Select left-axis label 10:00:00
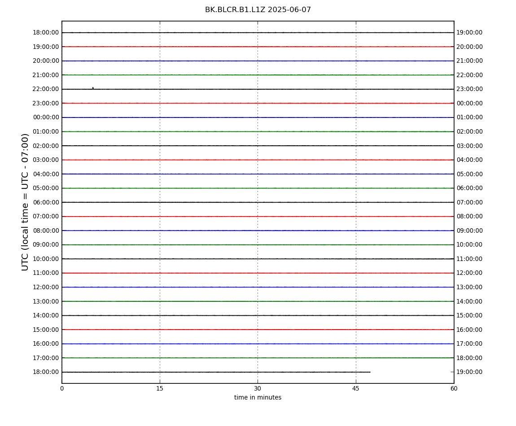 [46, 259]
